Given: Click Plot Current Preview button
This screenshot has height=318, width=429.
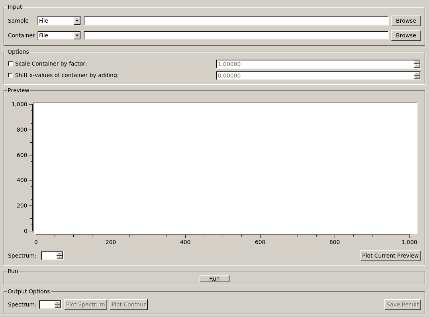Looking at the screenshot, I should [x=390, y=256].
